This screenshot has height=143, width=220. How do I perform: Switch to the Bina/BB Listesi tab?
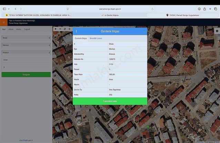point(96,38)
